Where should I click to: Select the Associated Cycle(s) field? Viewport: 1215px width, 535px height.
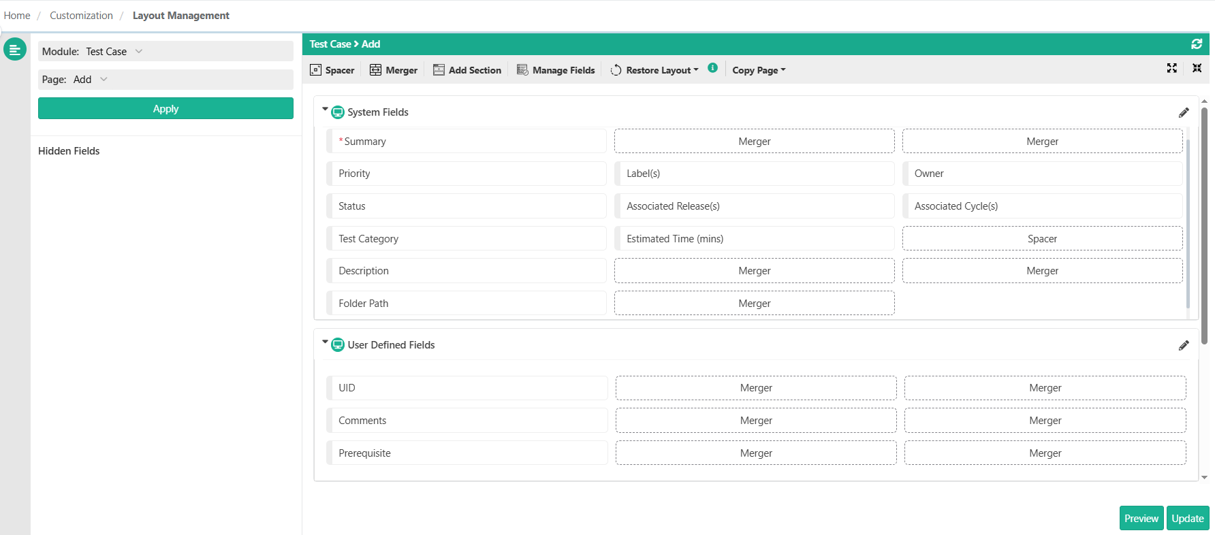(x=1043, y=206)
